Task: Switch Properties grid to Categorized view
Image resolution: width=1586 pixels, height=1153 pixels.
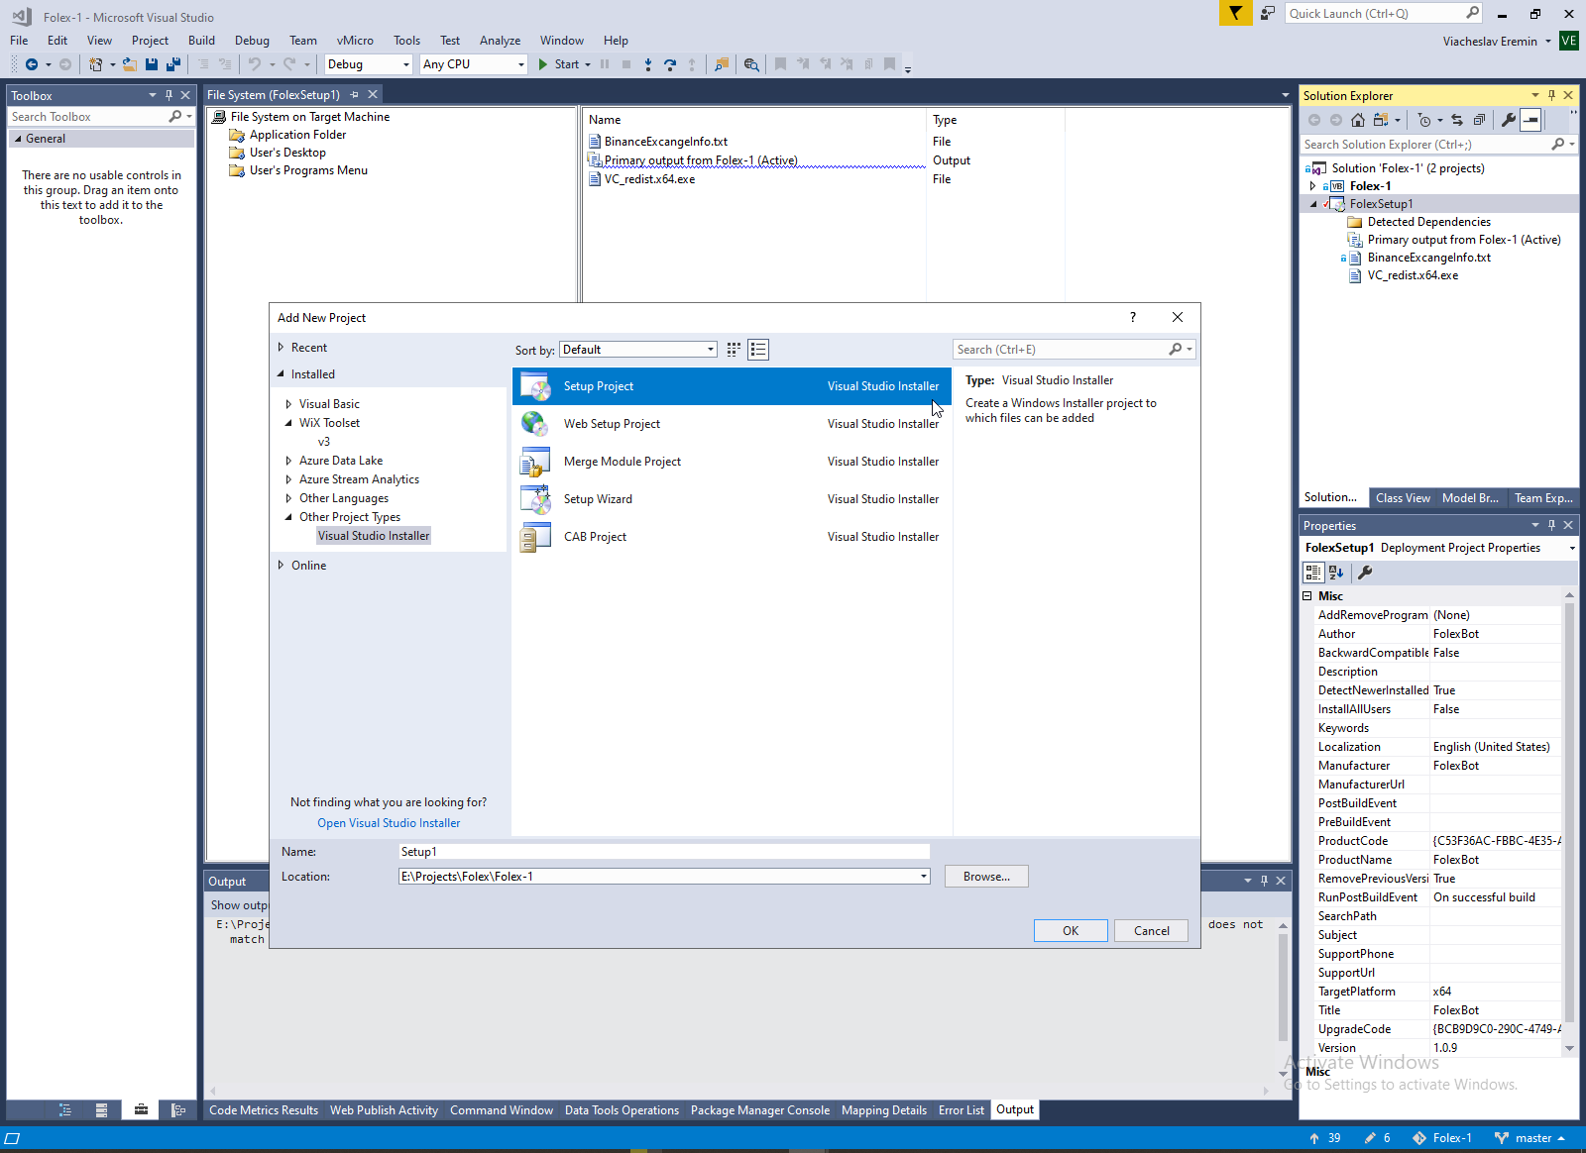Action: tap(1313, 573)
